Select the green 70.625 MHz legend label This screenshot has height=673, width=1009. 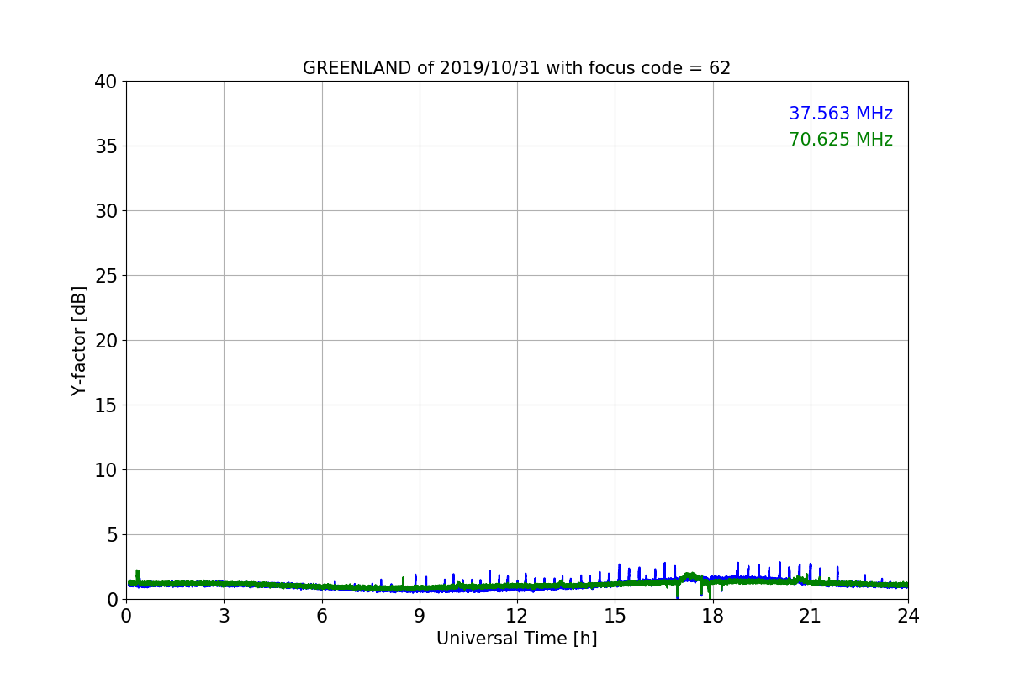841,140
